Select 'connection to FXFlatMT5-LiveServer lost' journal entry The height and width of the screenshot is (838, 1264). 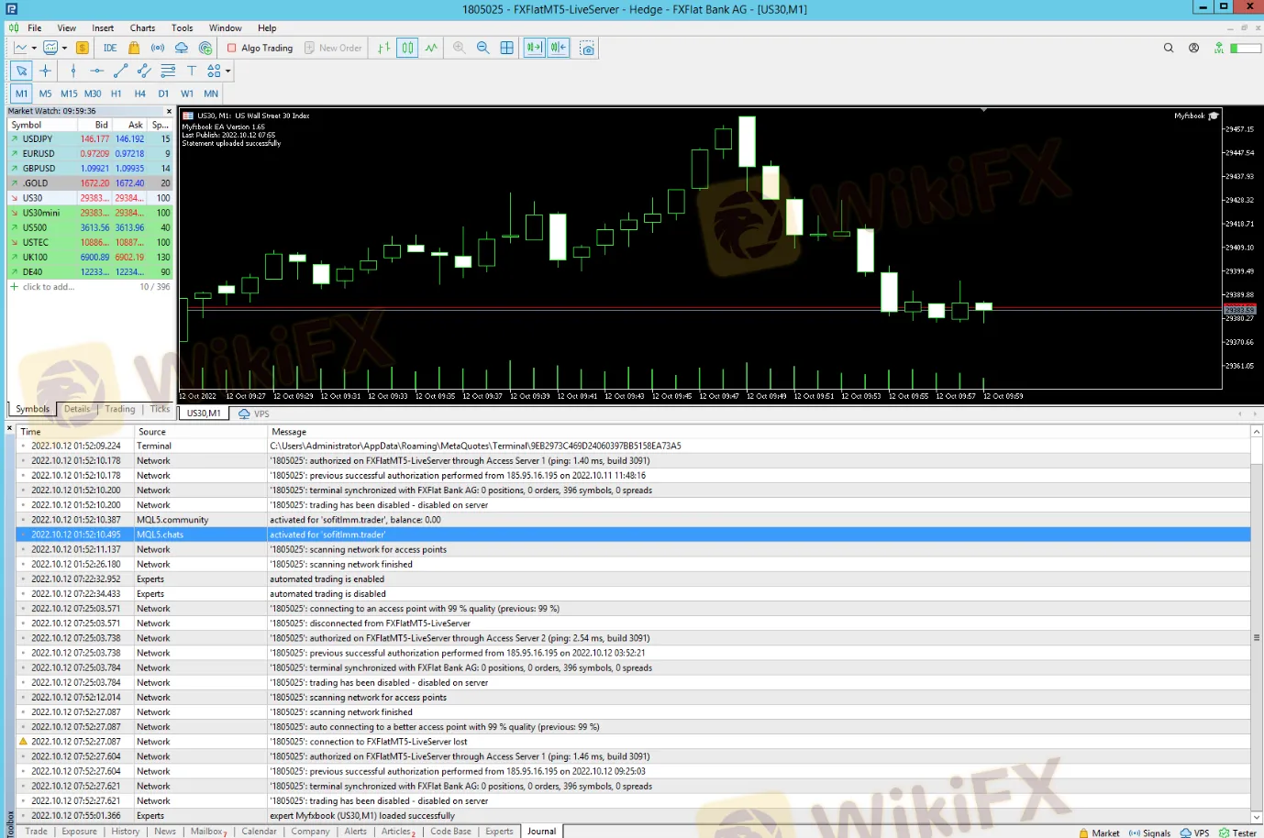coord(633,742)
